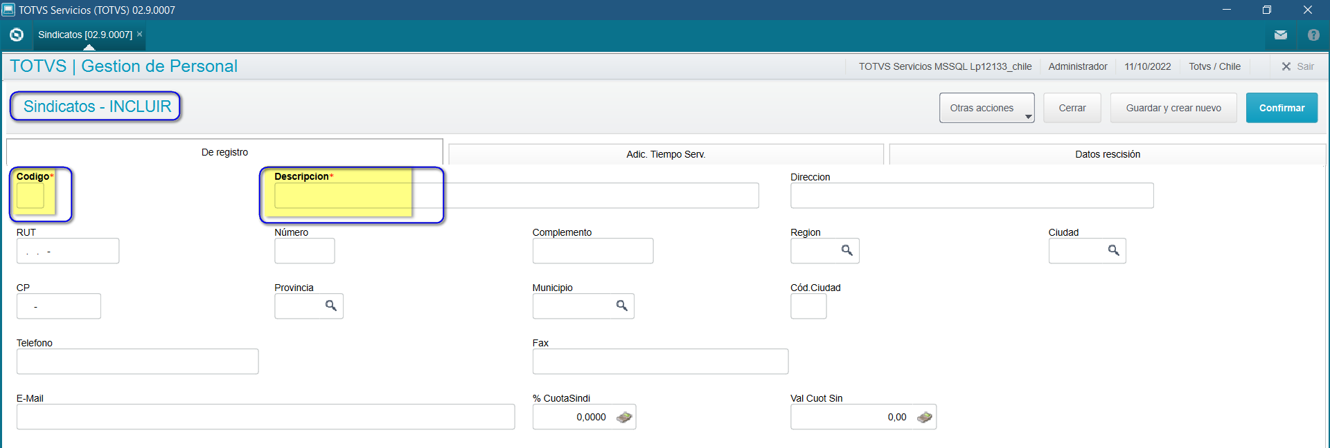Focus the E-Mail input field
The width and height of the screenshot is (1330, 448).
(x=266, y=417)
